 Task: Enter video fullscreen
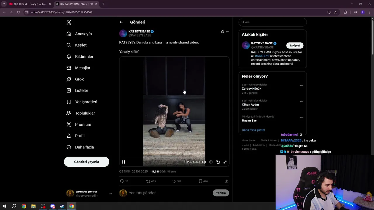tap(225, 162)
